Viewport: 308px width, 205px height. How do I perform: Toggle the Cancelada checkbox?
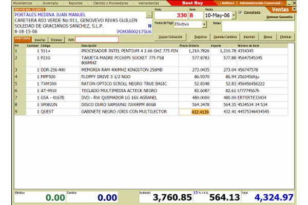pos(241,12)
